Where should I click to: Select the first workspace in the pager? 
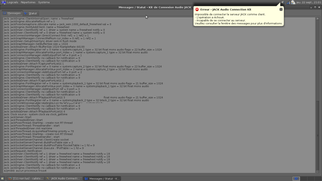(296, 179)
